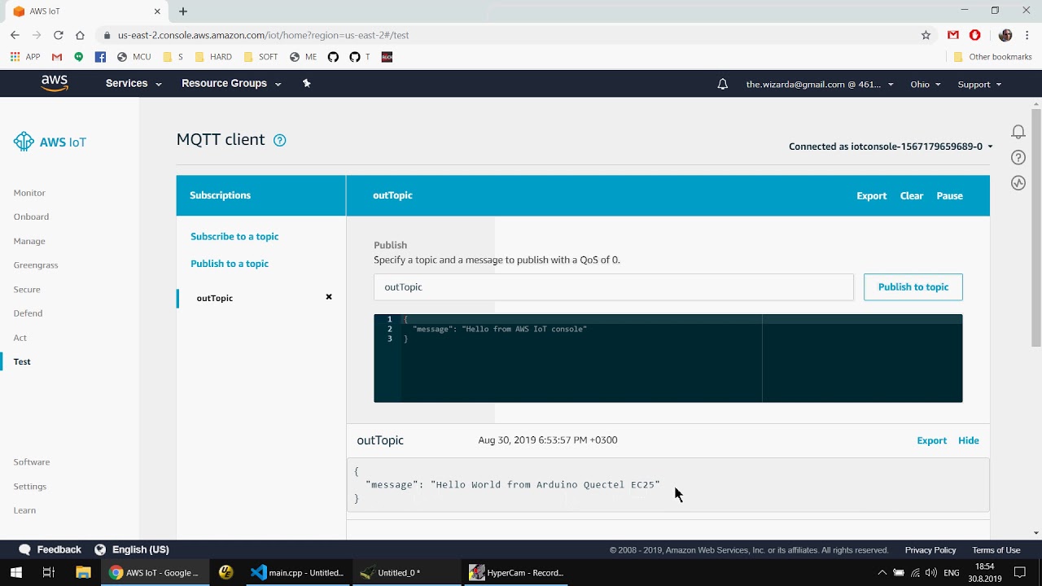Screen dimensions: 1042x586
Task: Open Software in the sidebar
Action: tap(32, 461)
